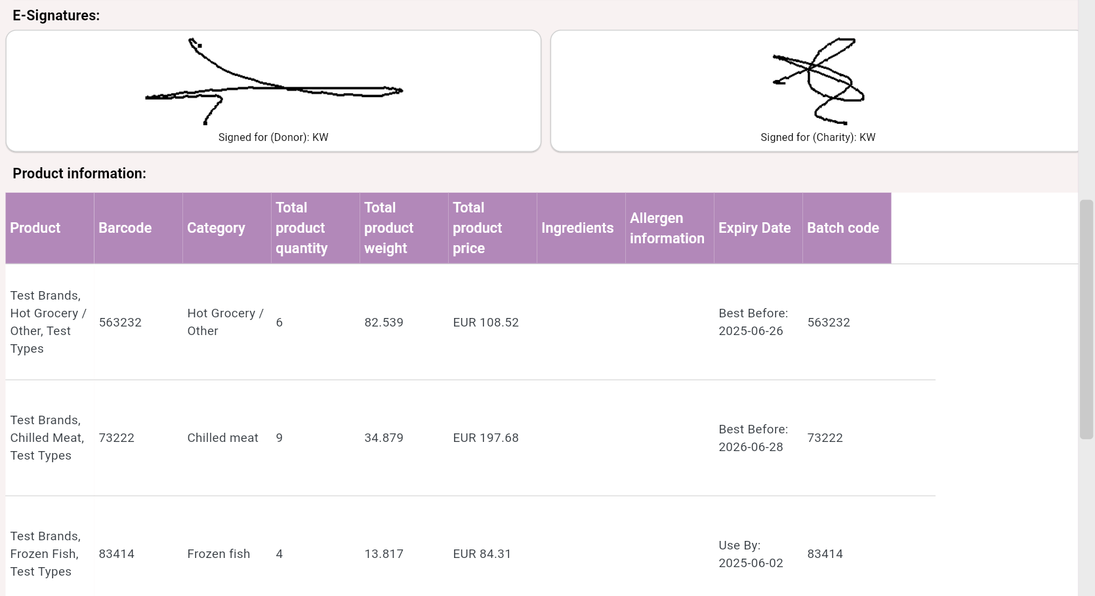Click barcode 563232 cell
Image resolution: width=1095 pixels, height=596 pixels.
coord(120,323)
